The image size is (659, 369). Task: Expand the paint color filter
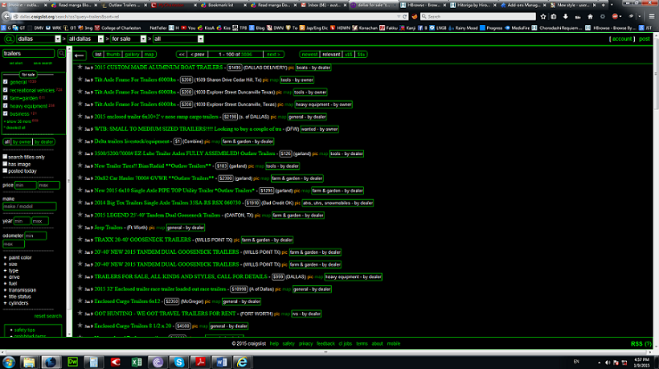(x=23, y=257)
